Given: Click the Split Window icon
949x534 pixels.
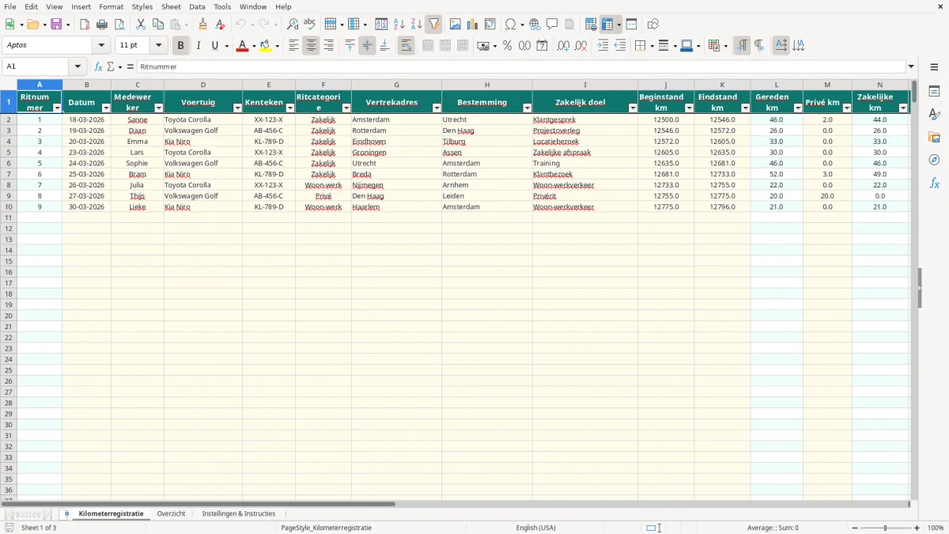Looking at the screenshot, I should coord(631,25).
